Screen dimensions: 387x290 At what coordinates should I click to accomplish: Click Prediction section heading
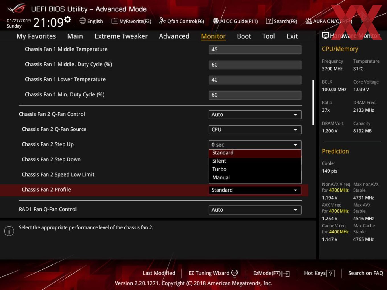point(335,151)
